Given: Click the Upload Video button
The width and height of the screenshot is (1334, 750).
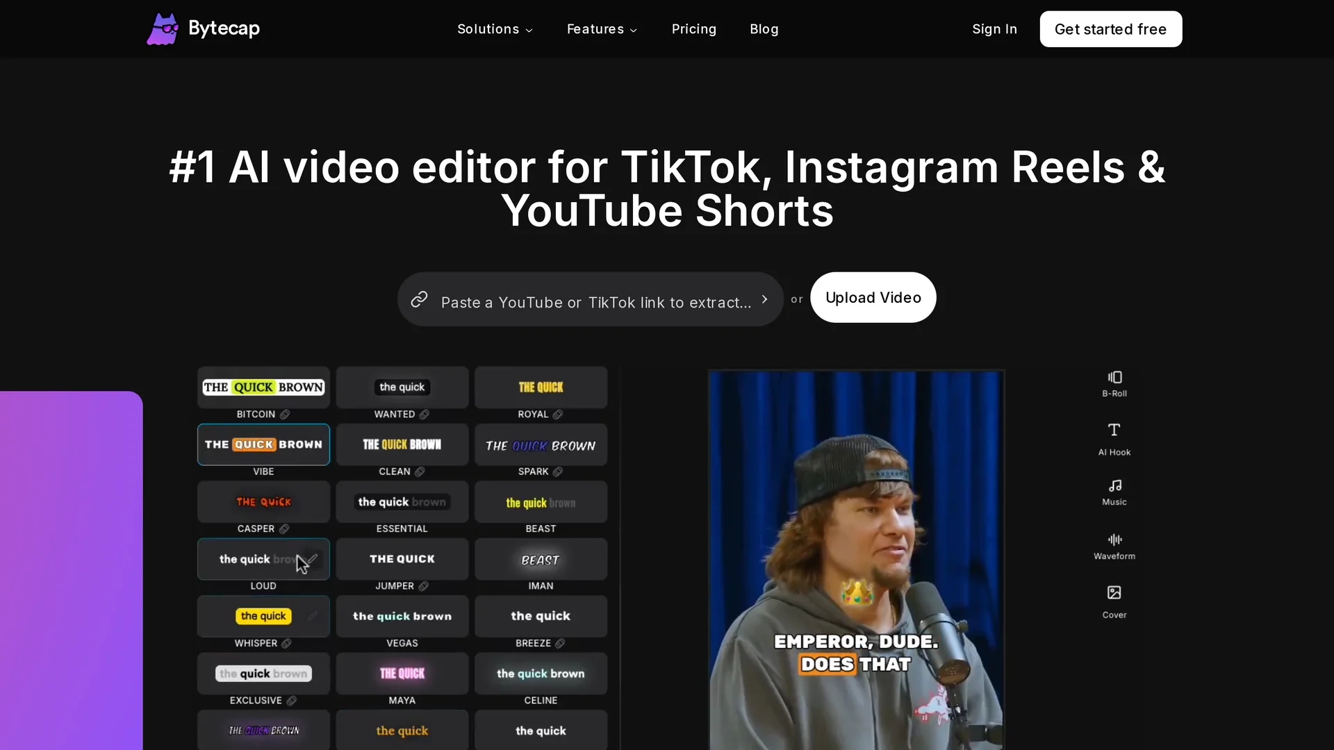Looking at the screenshot, I should pos(873,297).
